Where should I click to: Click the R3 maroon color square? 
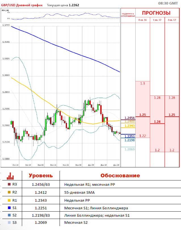coord(9,184)
